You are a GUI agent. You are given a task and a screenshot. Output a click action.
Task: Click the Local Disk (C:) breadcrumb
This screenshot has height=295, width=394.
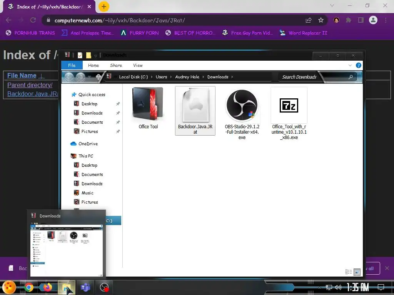[134, 77]
